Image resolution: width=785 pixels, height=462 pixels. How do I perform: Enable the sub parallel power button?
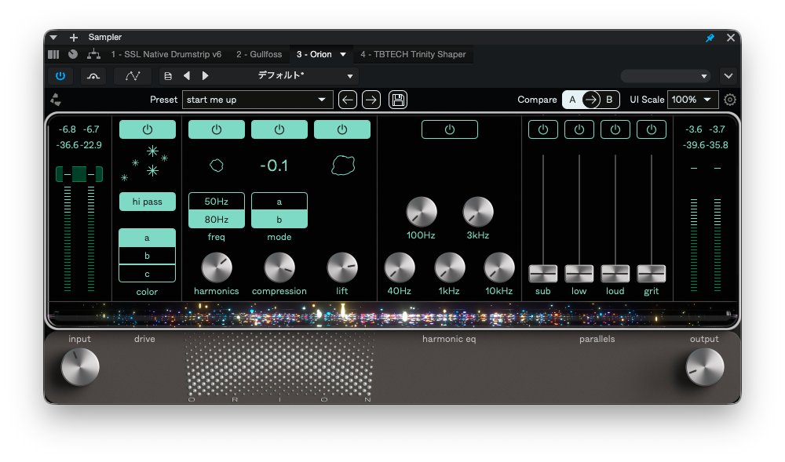click(543, 129)
